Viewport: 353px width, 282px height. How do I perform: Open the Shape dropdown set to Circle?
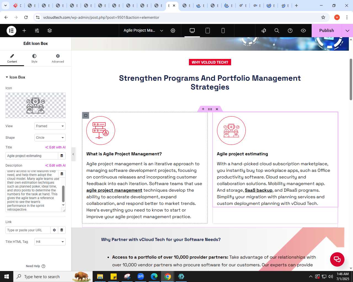pyautogui.click(x=50, y=138)
